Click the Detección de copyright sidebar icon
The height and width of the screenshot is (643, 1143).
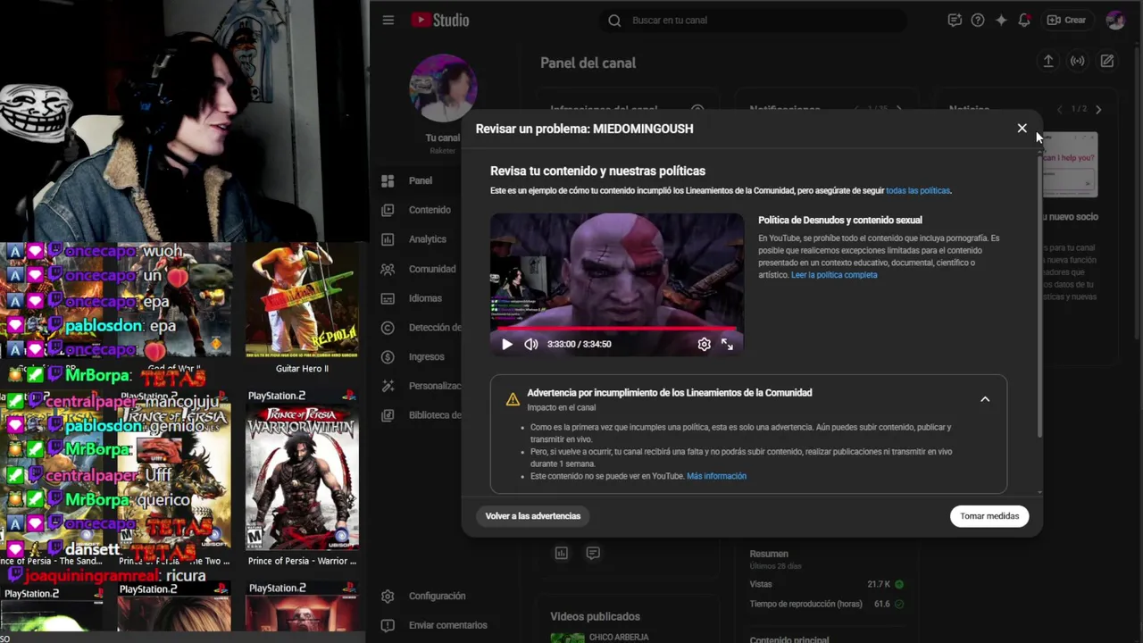[388, 328]
